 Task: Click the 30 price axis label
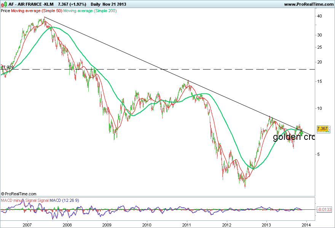tap(320, 35)
